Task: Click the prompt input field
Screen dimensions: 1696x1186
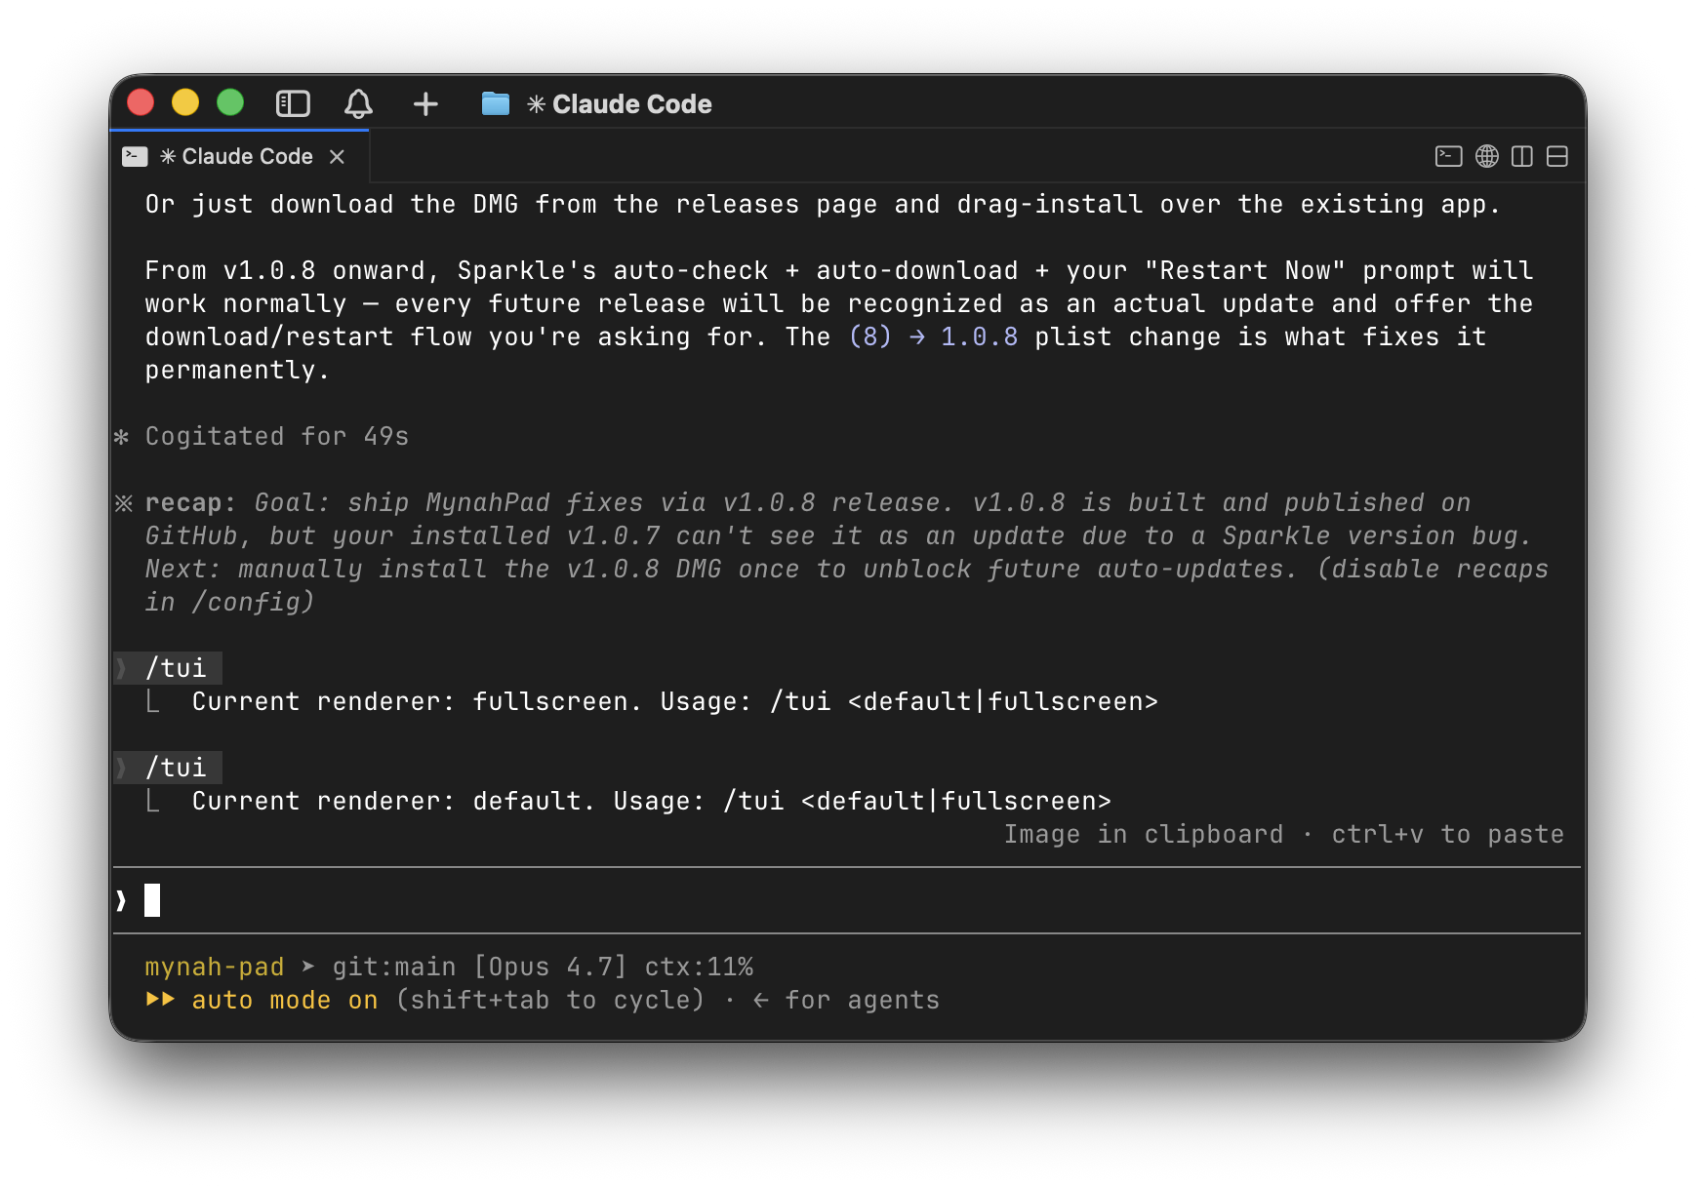Action: [847, 900]
